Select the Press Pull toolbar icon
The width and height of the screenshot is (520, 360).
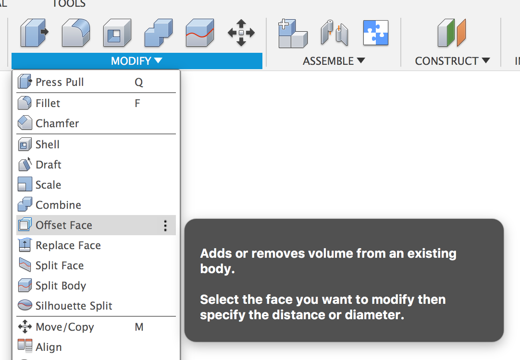click(35, 33)
